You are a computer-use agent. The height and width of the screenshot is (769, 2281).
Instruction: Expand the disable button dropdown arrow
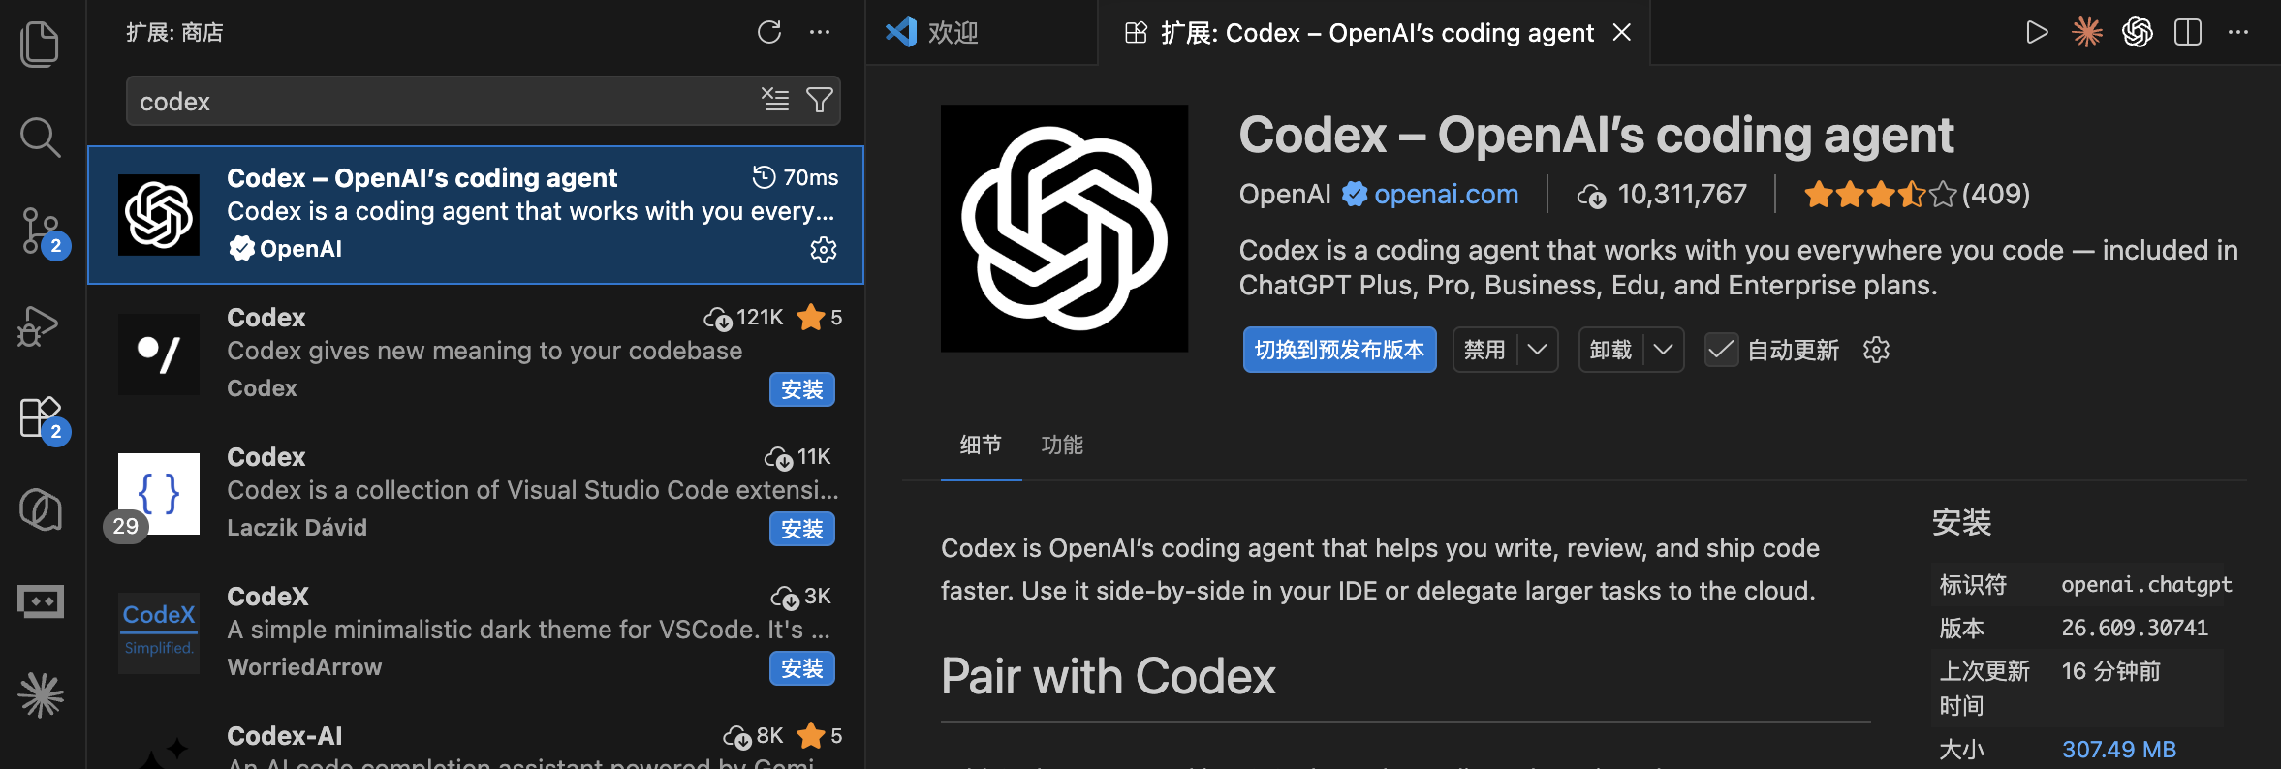tap(1537, 350)
